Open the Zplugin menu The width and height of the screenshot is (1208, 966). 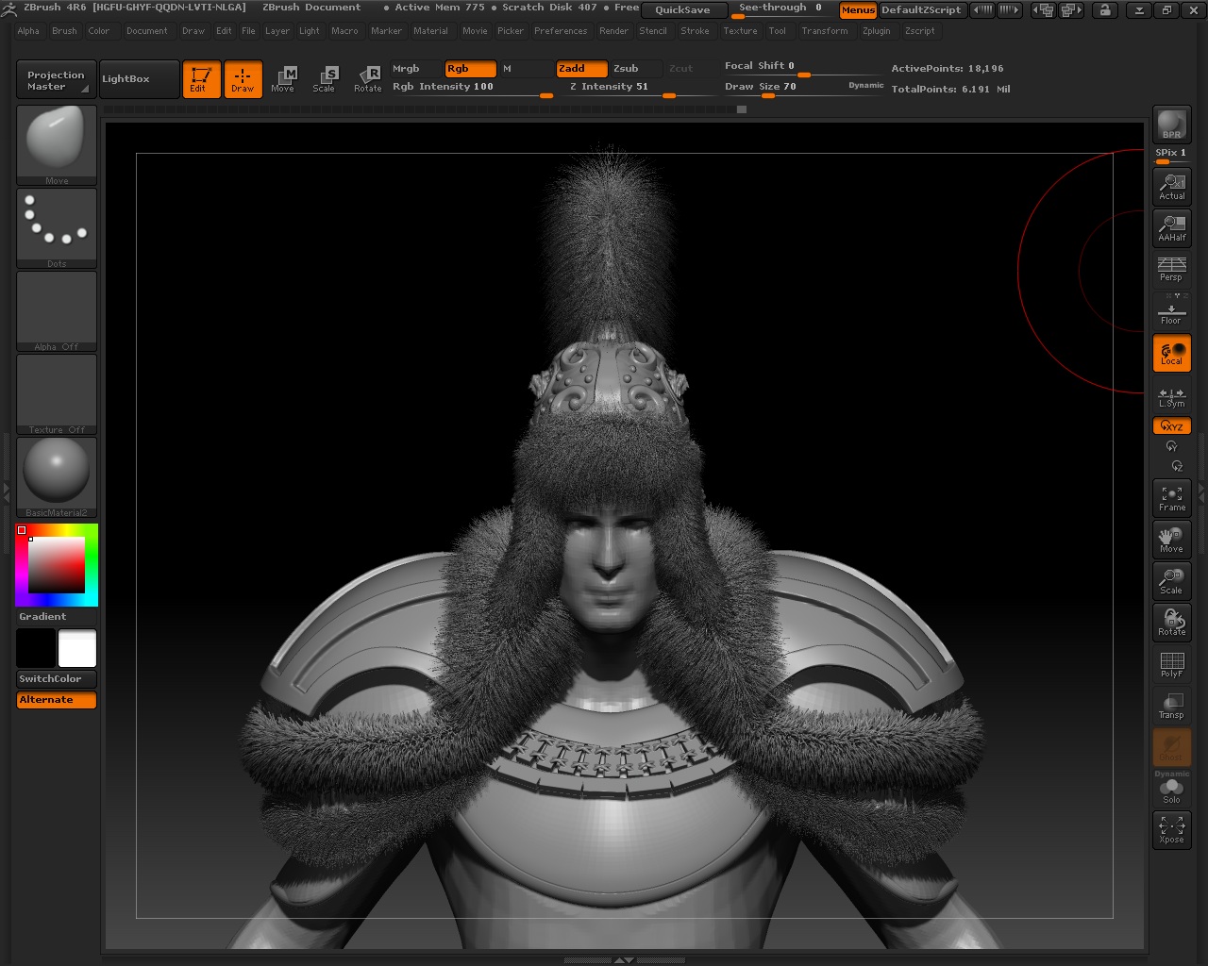[x=877, y=31]
